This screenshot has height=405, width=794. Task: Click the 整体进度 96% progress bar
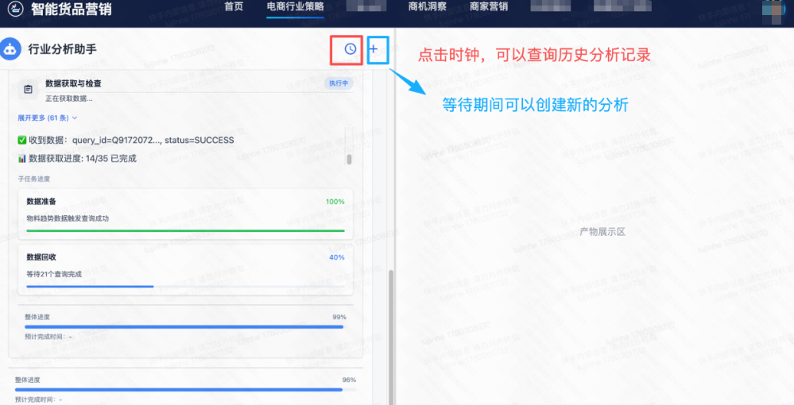(x=185, y=390)
